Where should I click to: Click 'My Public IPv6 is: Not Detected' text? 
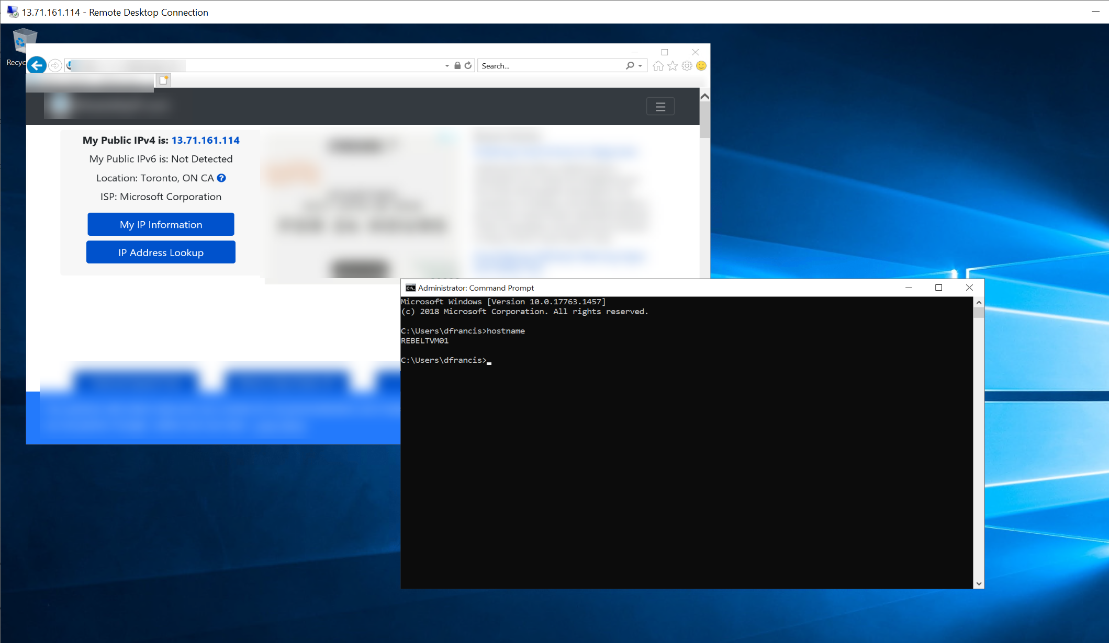click(161, 159)
